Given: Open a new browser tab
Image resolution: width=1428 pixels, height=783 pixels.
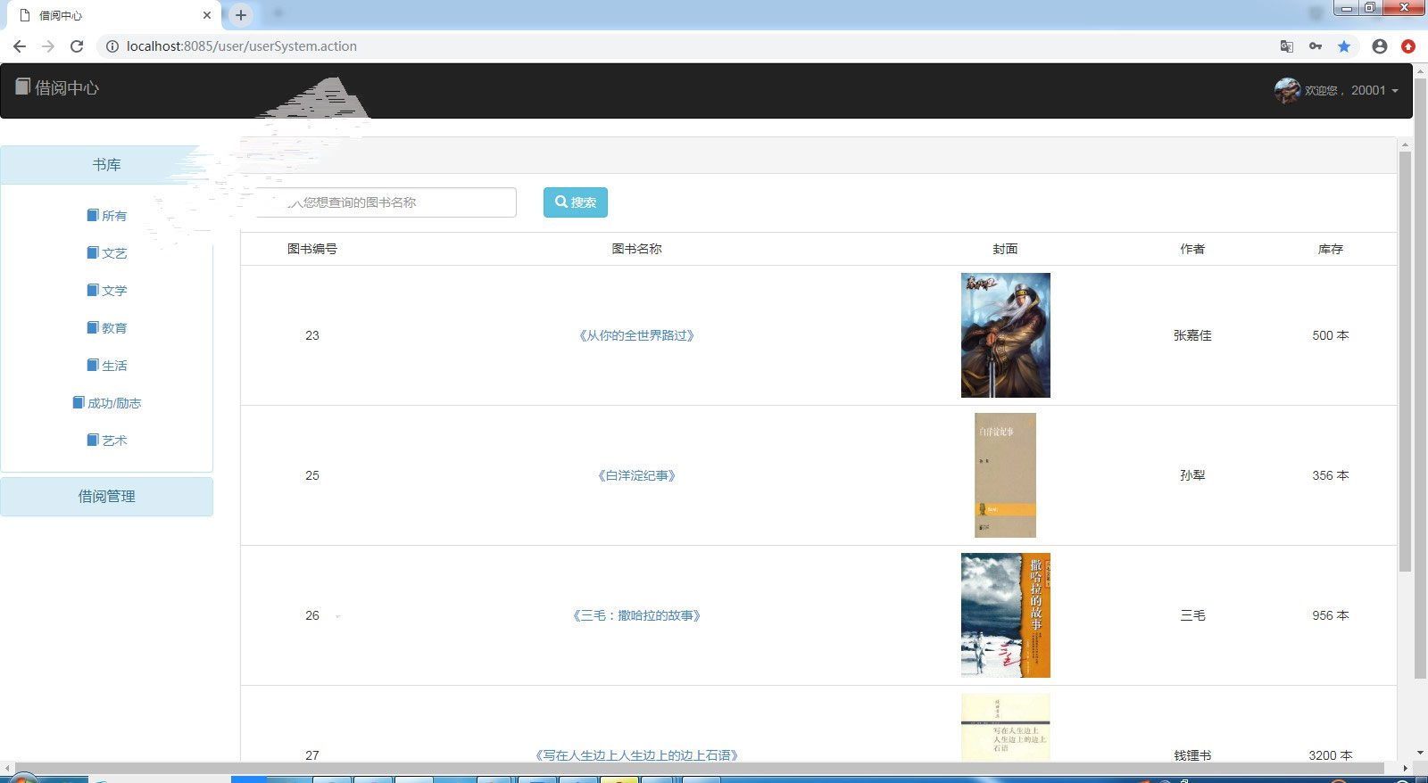Looking at the screenshot, I should click(x=240, y=15).
